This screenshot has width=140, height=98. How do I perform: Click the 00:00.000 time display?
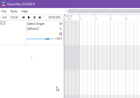pyautogui.click(x=54, y=17)
